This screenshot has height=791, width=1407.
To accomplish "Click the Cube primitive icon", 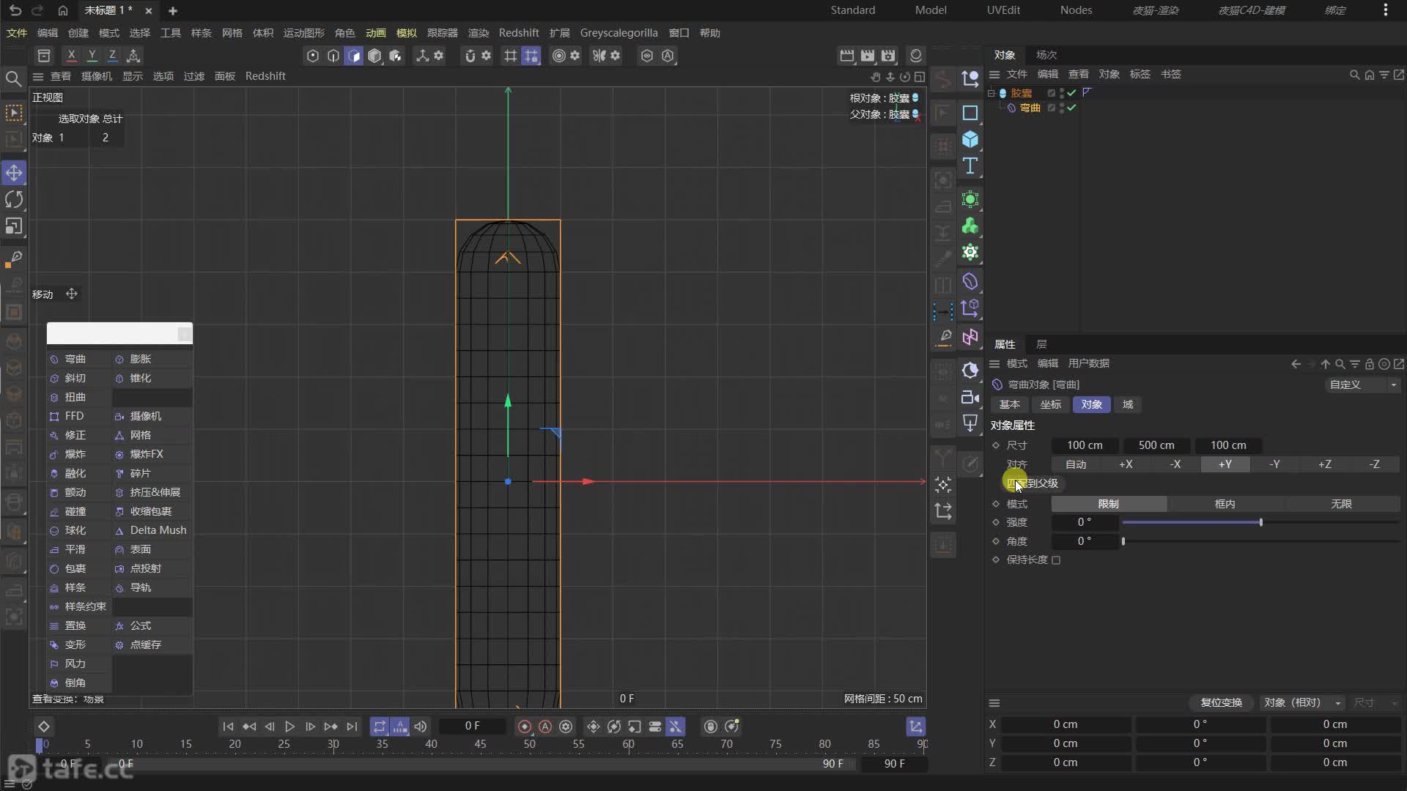I will pos(970,139).
